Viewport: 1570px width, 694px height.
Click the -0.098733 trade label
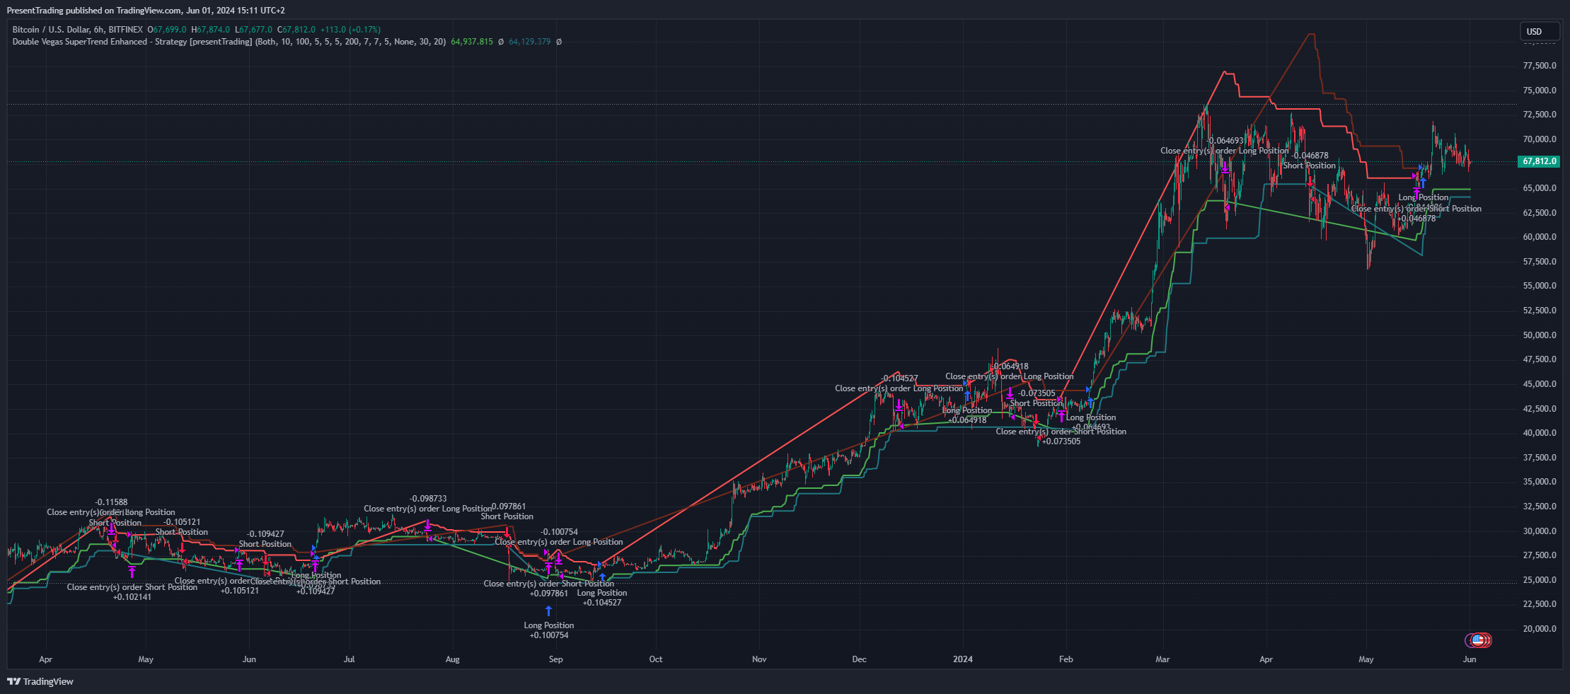pos(428,499)
